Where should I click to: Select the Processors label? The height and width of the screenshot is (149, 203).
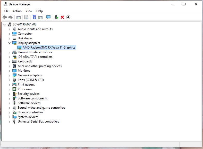25,89
